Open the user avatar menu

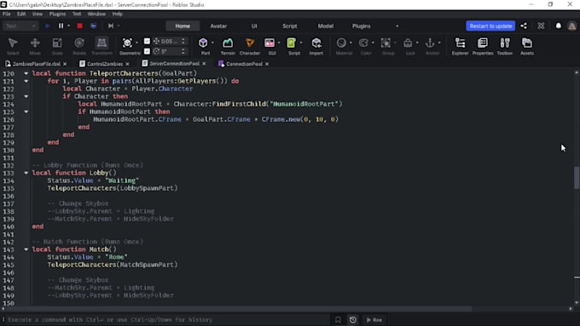tap(572, 26)
